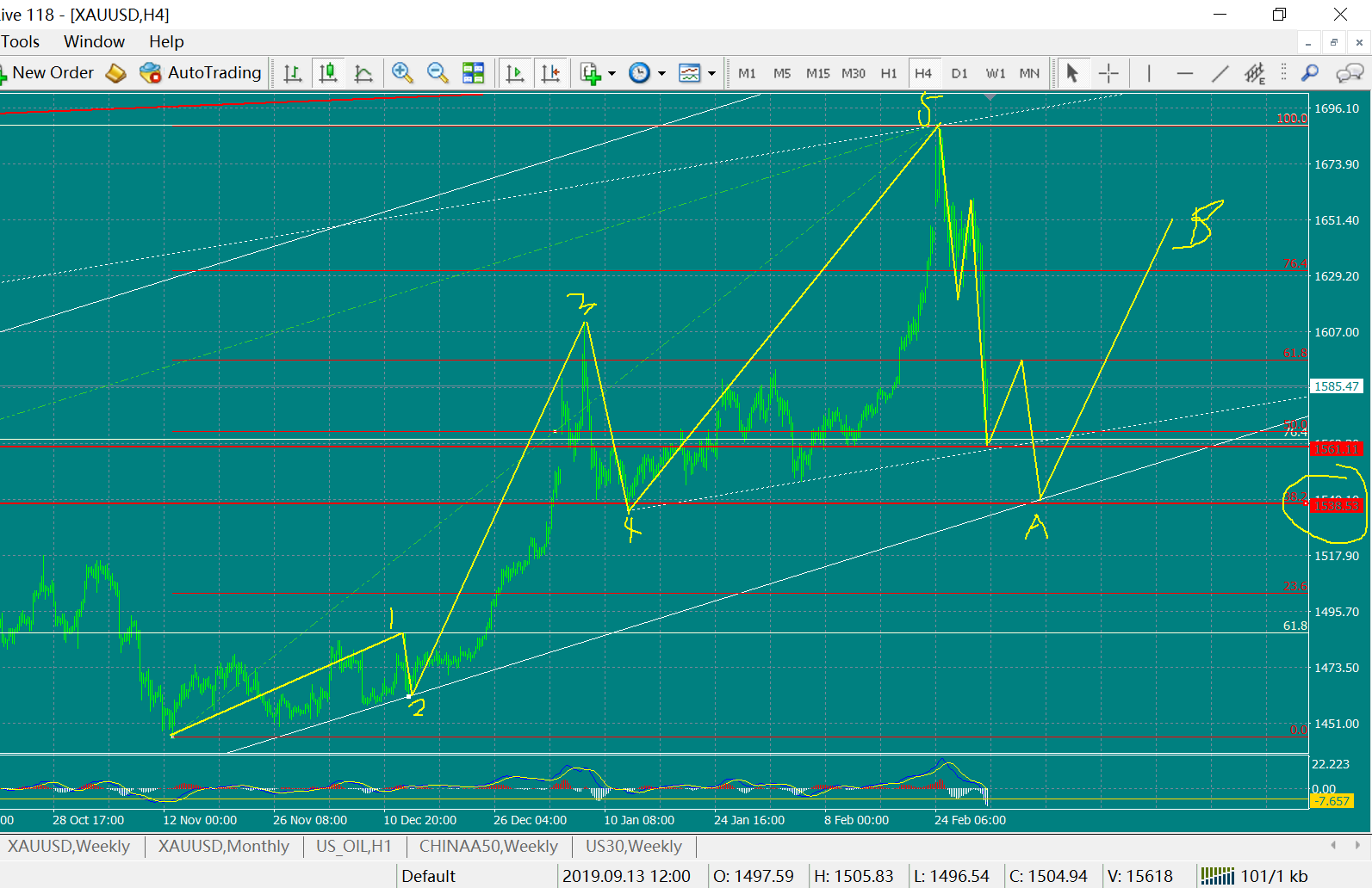This screenshot has width=1372, height=888.
Task: Open the Help menu
Action: coord(166,41)
